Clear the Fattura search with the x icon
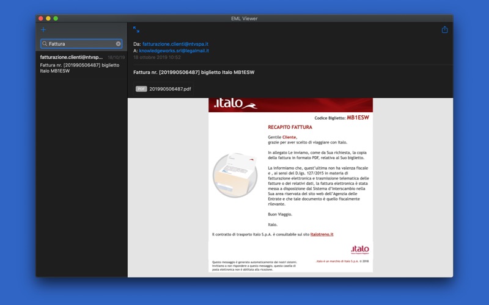 [x=118, y=44]
